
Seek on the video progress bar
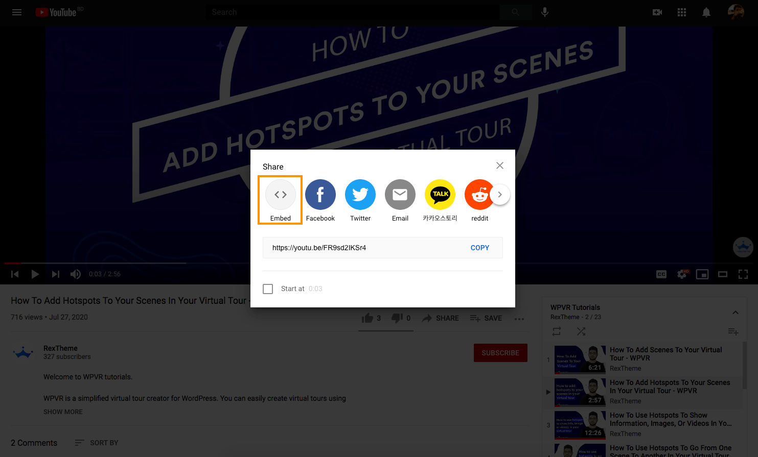tap(379, 263)
